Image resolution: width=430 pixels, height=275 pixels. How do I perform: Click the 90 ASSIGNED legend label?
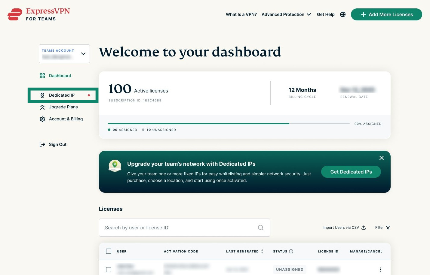pyautogui.click(x=125, y=130)
